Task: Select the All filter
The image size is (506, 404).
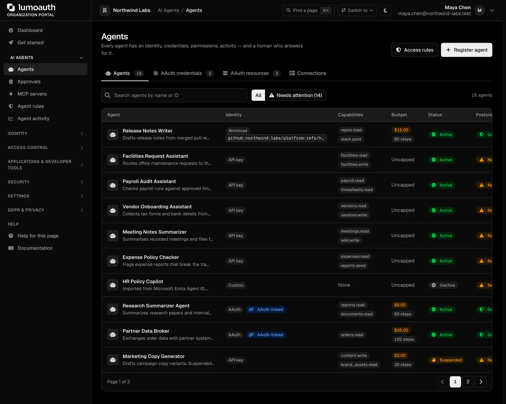Action: pos(258,95)
